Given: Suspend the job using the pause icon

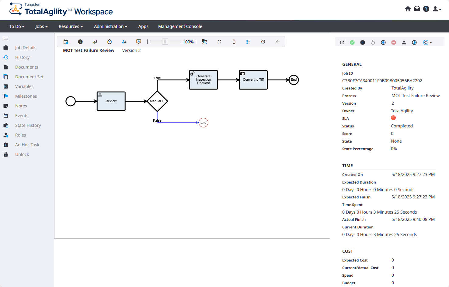Looking at the screenshot, I should point(362,42).
